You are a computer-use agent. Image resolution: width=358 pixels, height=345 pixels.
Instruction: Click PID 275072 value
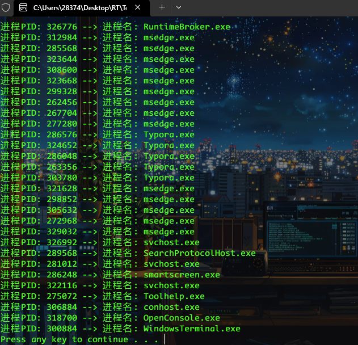pos(62,296)
